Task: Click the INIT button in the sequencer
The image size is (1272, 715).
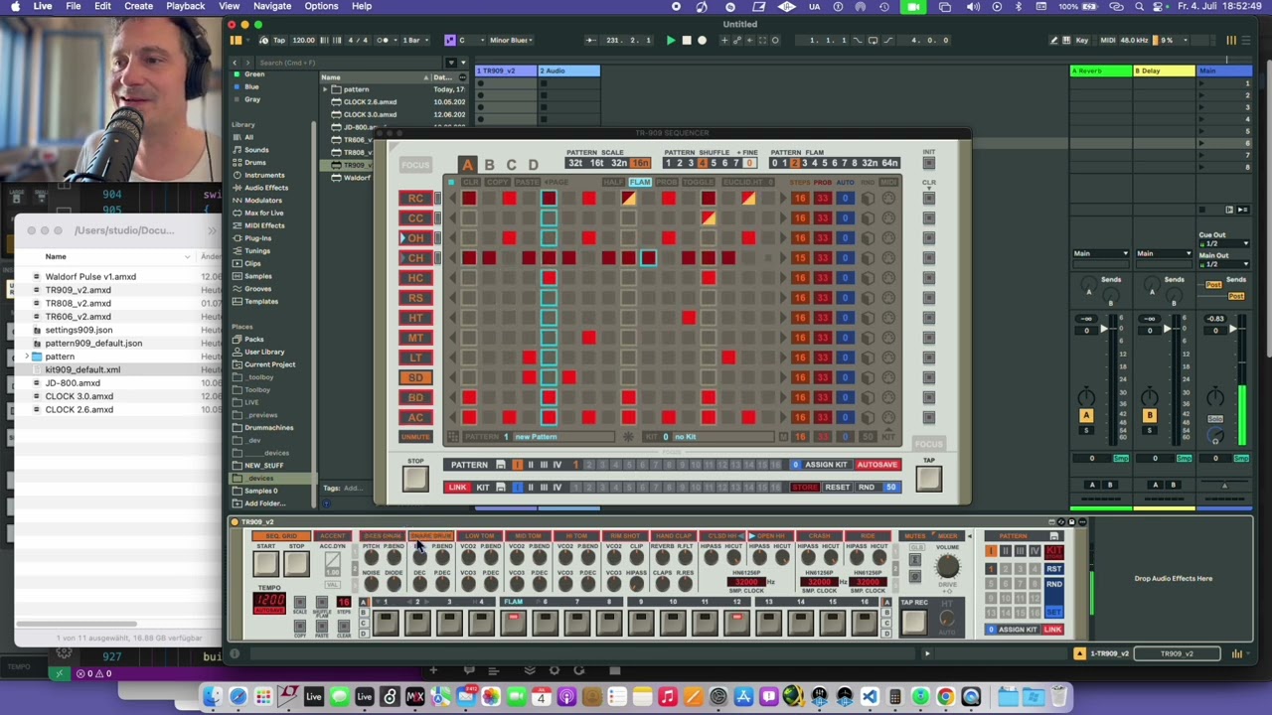Action: pyautogui.click(x=928, y=162)
